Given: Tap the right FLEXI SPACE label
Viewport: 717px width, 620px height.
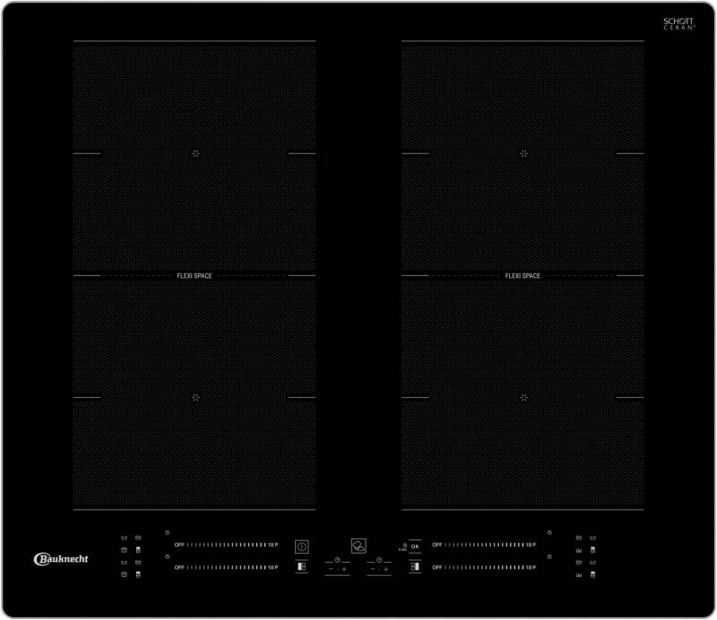Looking at the screenshot, I should pyautogui.click(x=523, y=276).
